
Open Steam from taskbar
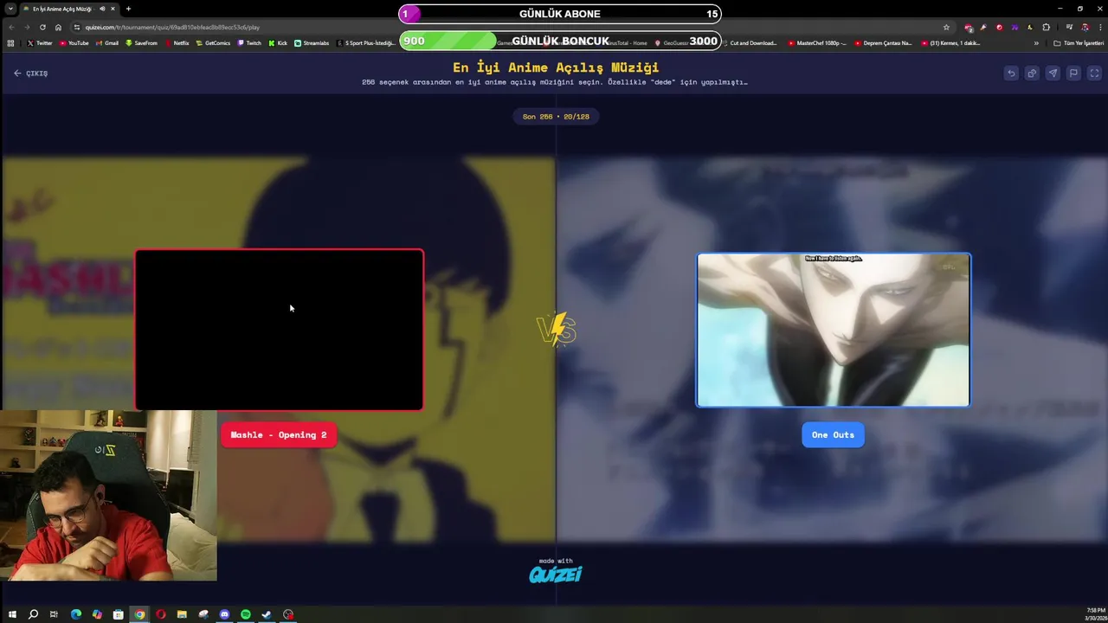tap(267, 614)
